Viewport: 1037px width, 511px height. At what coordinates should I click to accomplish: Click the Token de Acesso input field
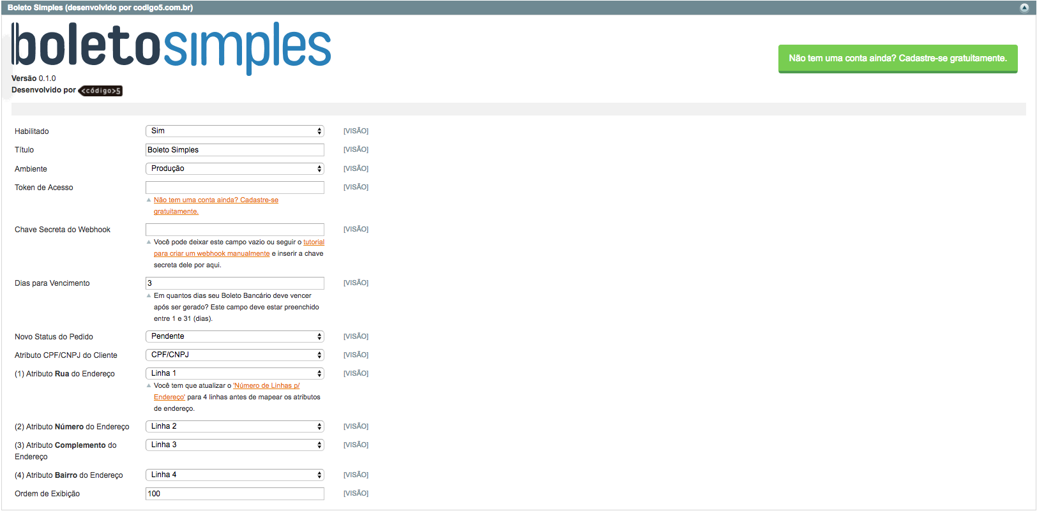point(235,188)
